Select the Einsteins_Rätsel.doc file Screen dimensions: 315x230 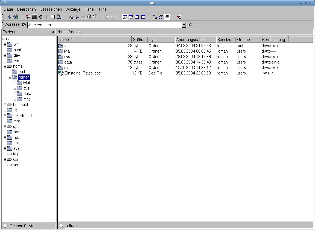pyautogui.click(x=83, y=73)
